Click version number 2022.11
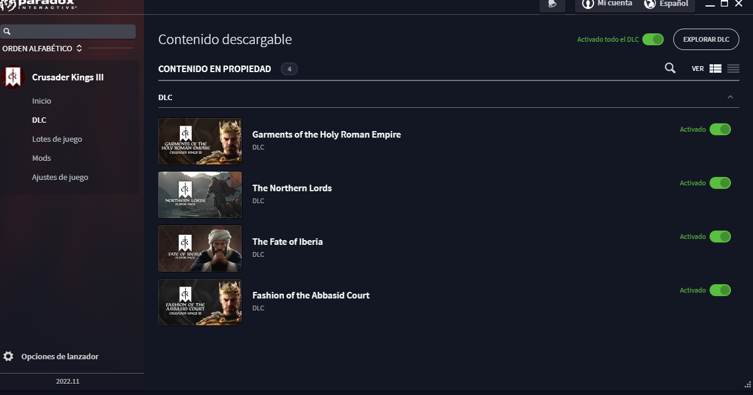This screenshot has width=753, height=395. point(68,381)
